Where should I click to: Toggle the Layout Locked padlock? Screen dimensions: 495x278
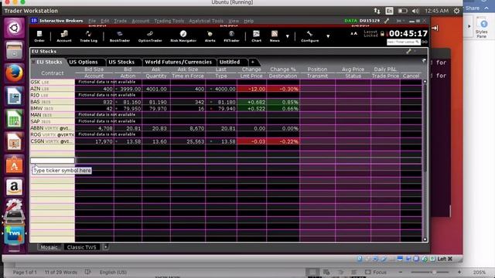pos(382,33)
